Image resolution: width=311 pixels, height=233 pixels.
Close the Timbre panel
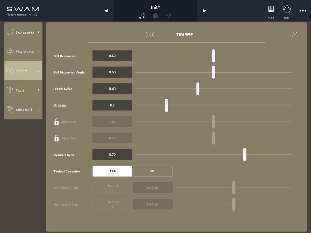pyautogui.click(x=295, y=34)
